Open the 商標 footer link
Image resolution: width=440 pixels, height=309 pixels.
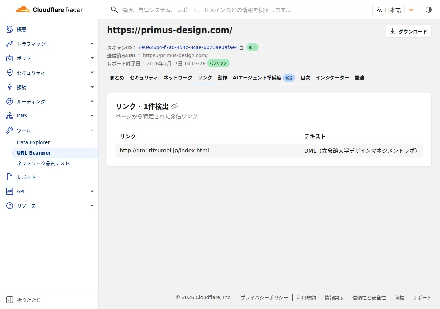tap(399, 298)
